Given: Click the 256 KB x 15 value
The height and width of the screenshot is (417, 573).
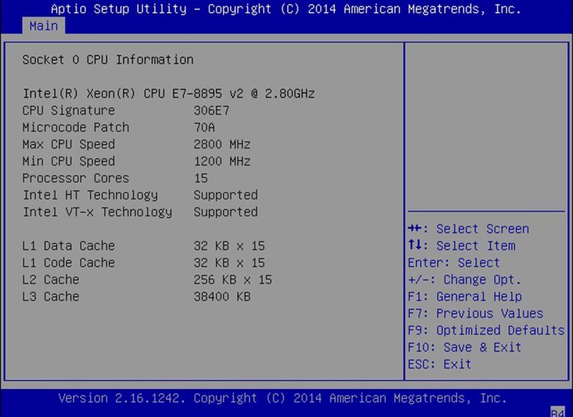Looking at the screenshot, I should (233, 280).
